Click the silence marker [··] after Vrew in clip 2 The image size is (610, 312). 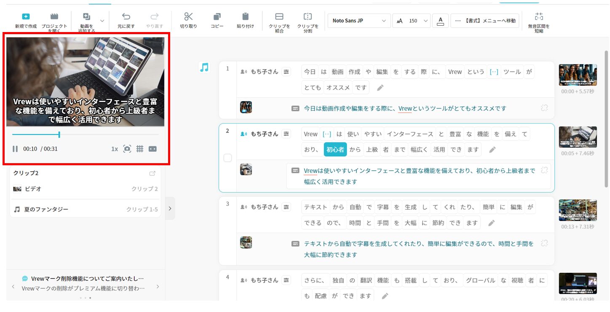click(x=327, y=134)
